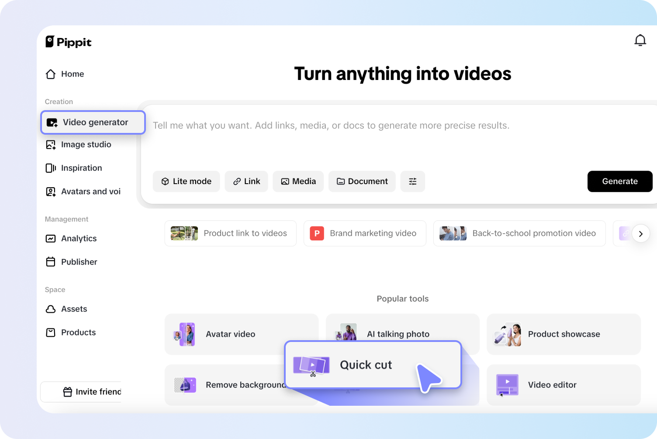
Task: Click the Document folder icon
Action: [x=341, y=181]
